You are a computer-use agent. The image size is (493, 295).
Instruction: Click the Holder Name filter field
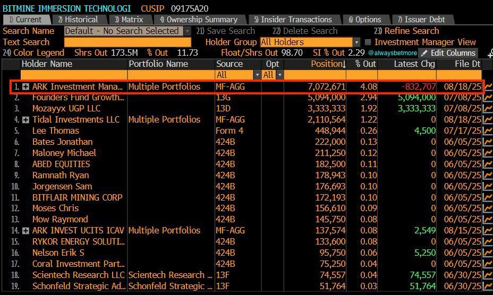[73, 75]
